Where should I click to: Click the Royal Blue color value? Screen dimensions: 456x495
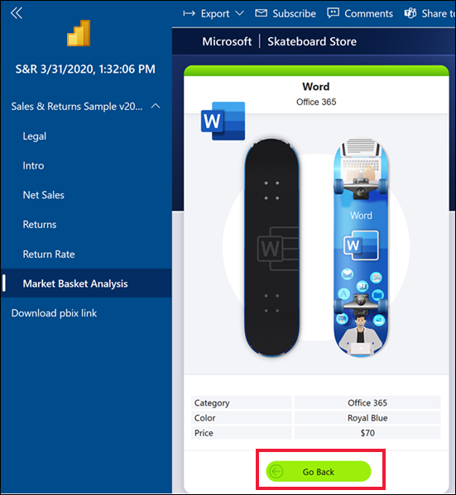click(367, 418)
